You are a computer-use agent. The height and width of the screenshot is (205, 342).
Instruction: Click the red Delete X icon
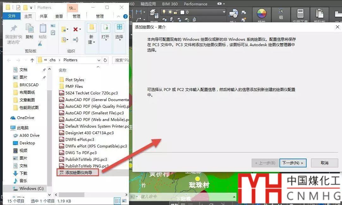(x=76, y=29)
